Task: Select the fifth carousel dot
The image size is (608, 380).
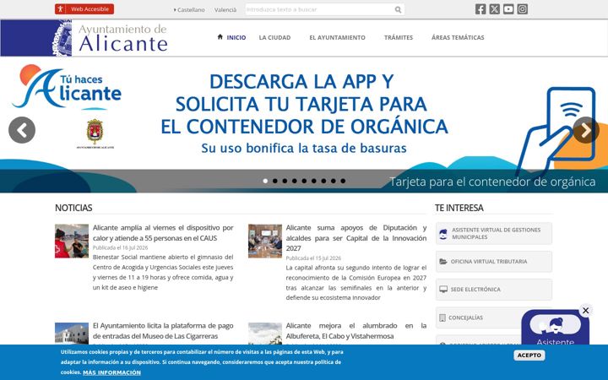Action: [x=304, y=181]
